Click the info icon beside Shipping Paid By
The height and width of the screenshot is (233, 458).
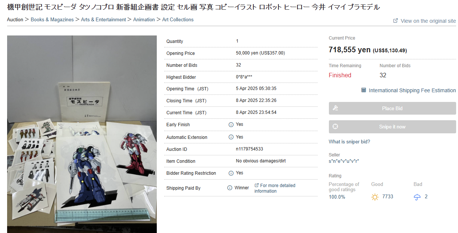coord(230,188)
